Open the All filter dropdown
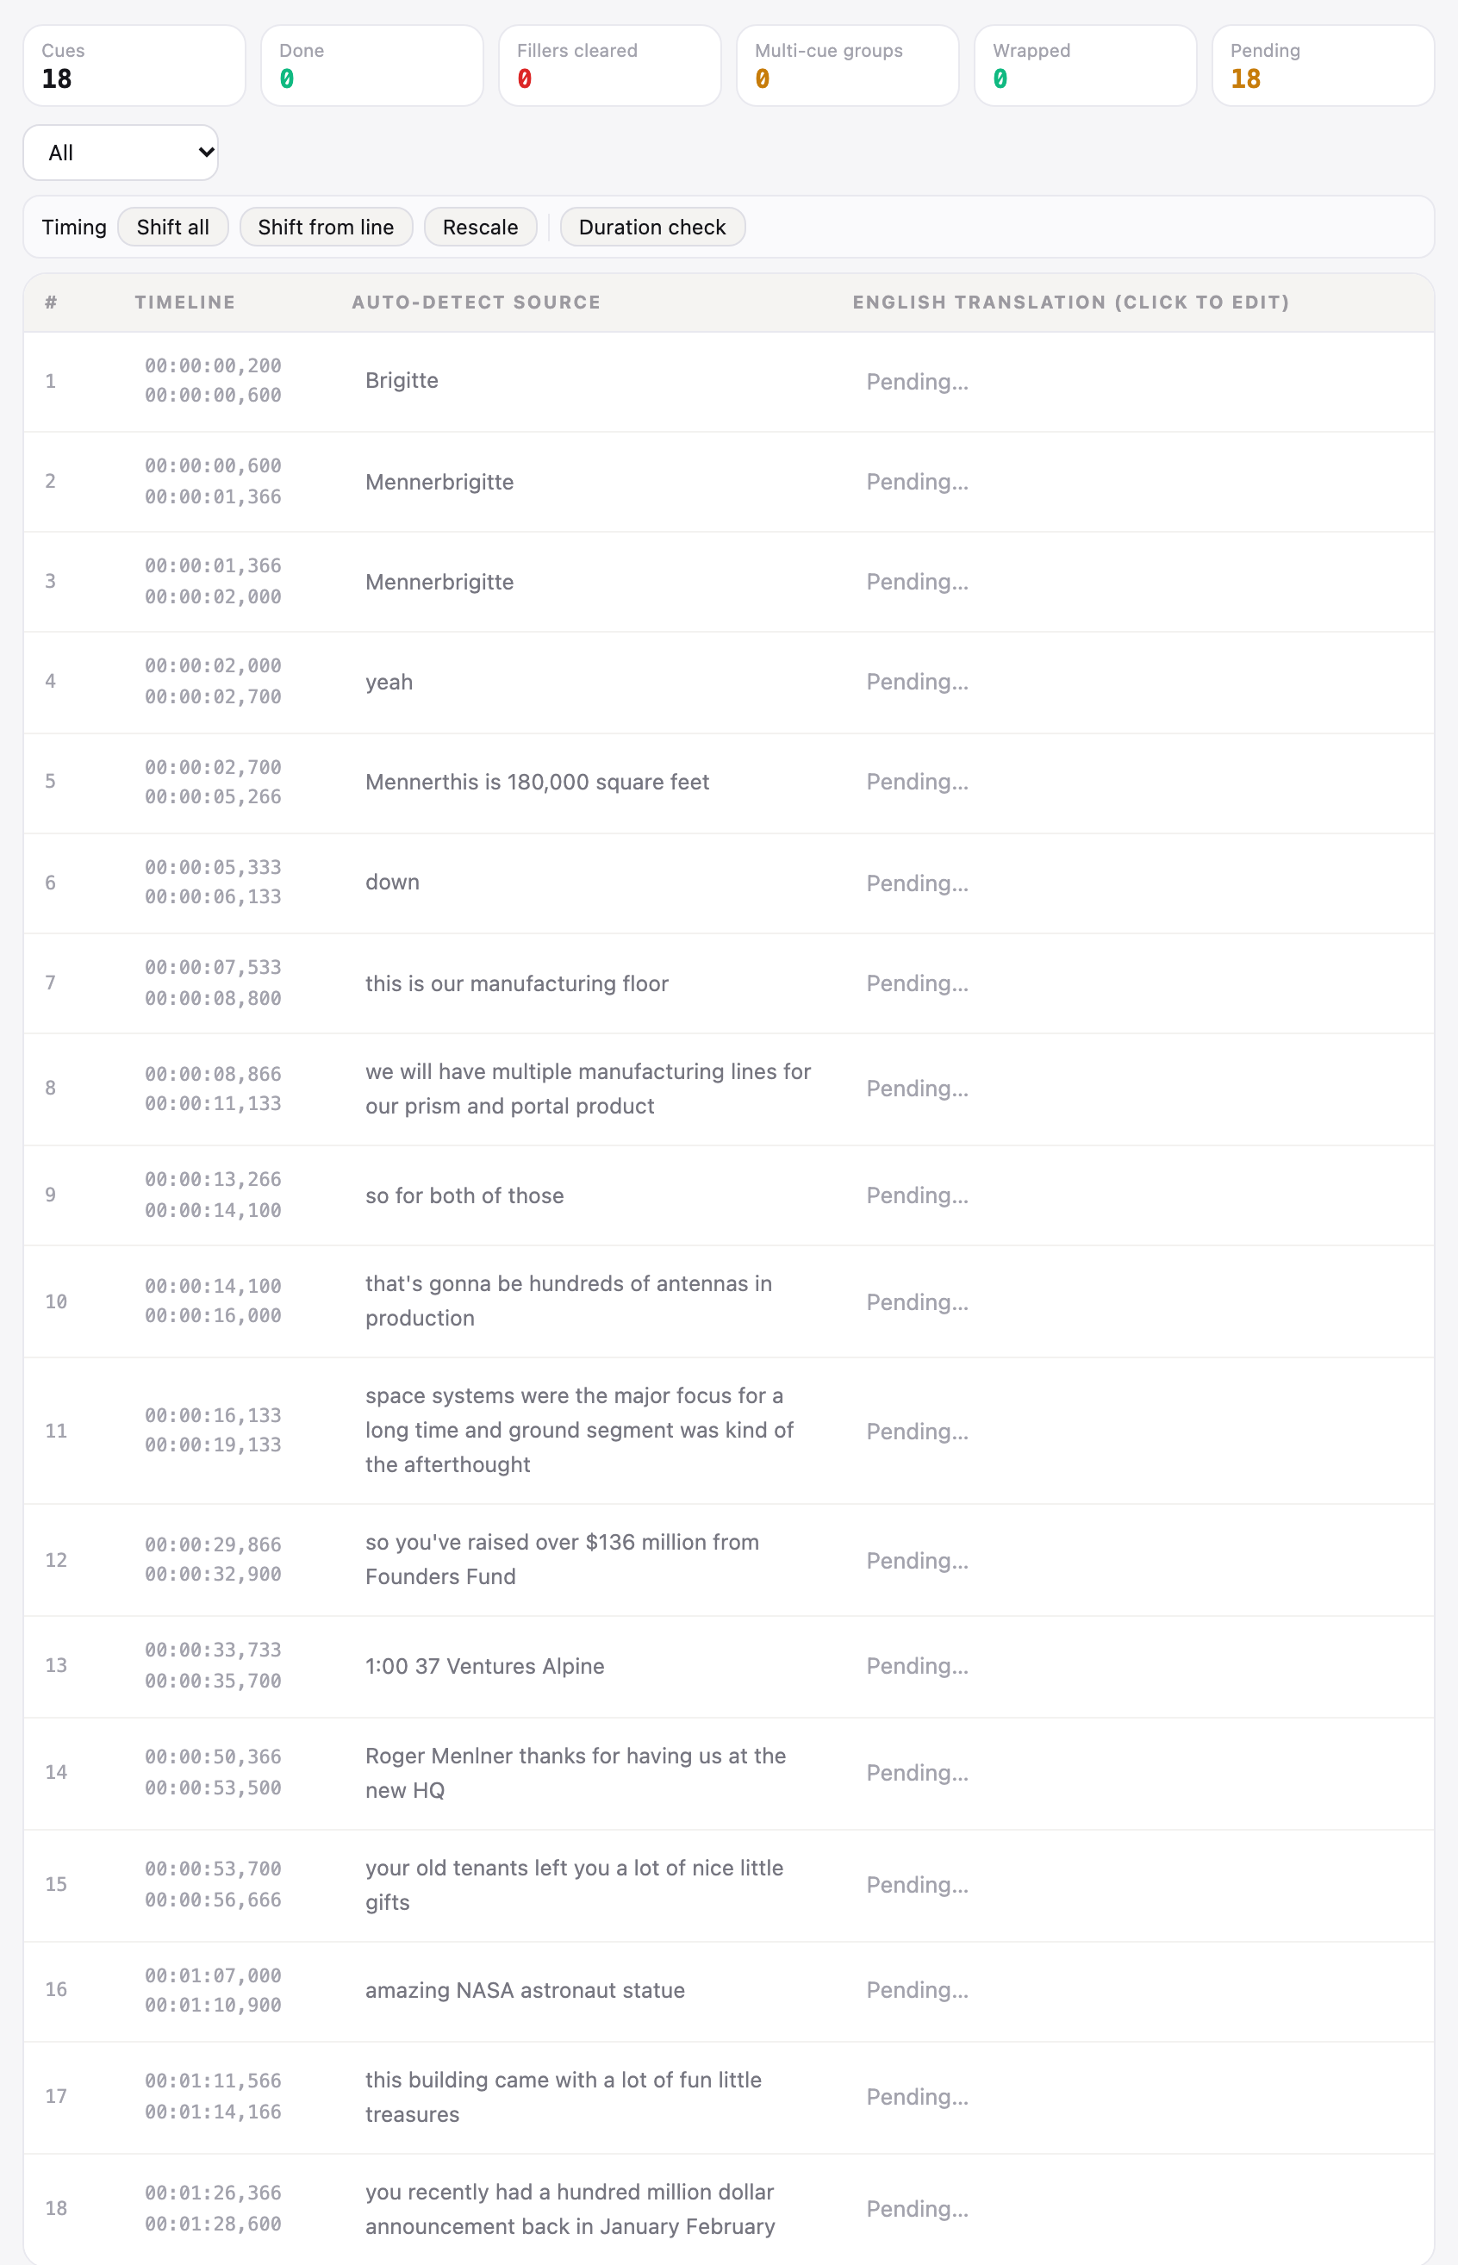Viewport: 1458px width, 2265px height. click(x=121, y=153)
